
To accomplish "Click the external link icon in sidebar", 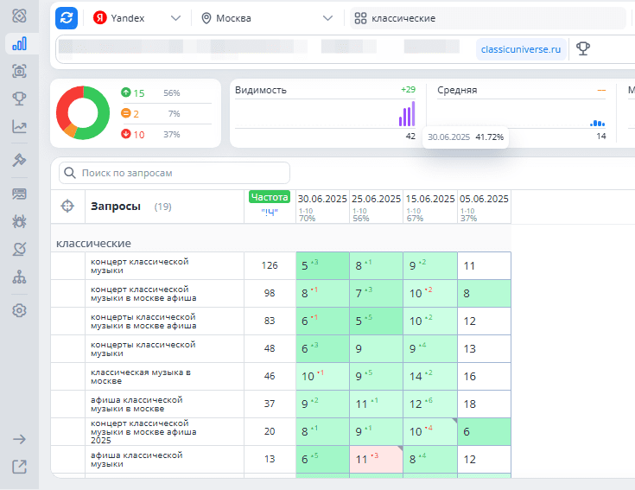I will 19,467.
